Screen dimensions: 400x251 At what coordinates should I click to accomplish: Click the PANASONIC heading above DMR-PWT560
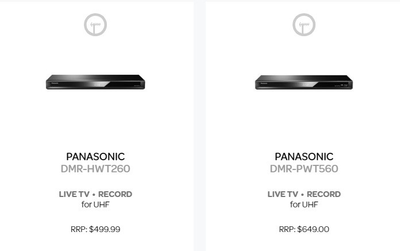(304, 157)
